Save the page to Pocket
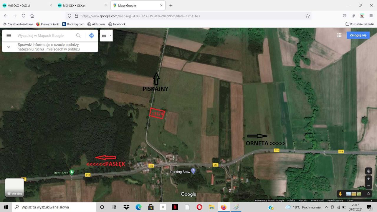This screenshot has width=377, height=212. (x=345, y=16)
